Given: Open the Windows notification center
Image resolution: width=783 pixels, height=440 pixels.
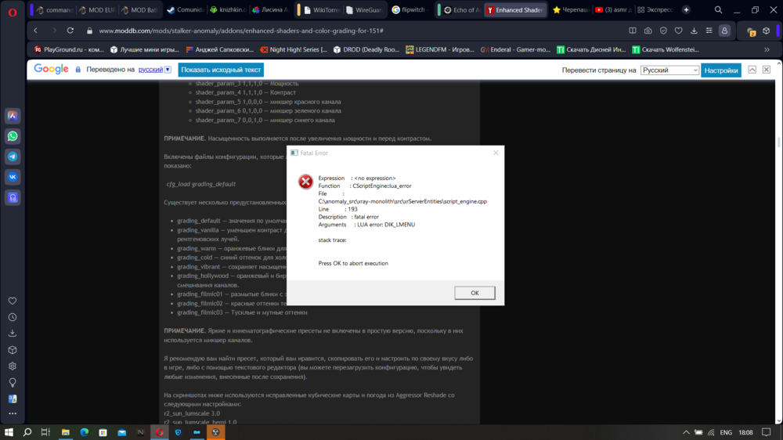Looking at the screenshot, I should (x=767, y=432).
